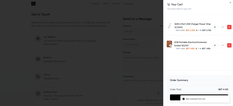The width and height of the screenshot is (233, 106).
Task: Decrease quantity of USB Charger Power Strip
Action: pyautogui.click(x=223, y=27)
